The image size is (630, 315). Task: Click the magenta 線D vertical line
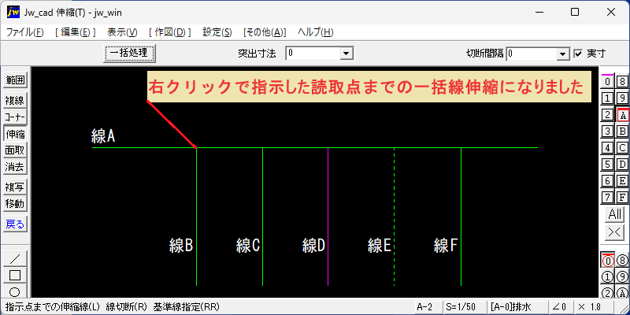(328, 217)
